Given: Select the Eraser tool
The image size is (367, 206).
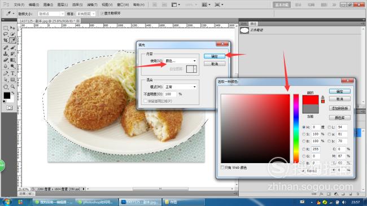Looking at the screenshot, I should 6,60.
